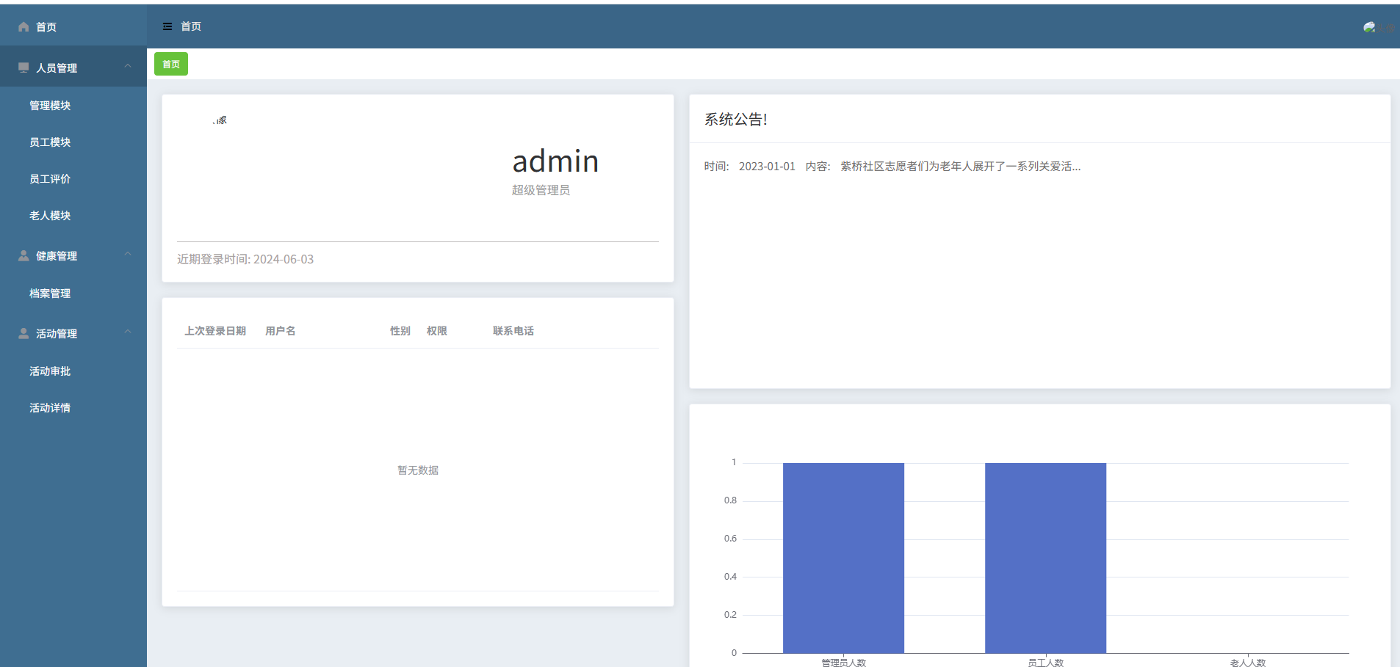Collapse the 健康管理 section with its arrow
The image size is (1400, 667).
click(128, 255)
